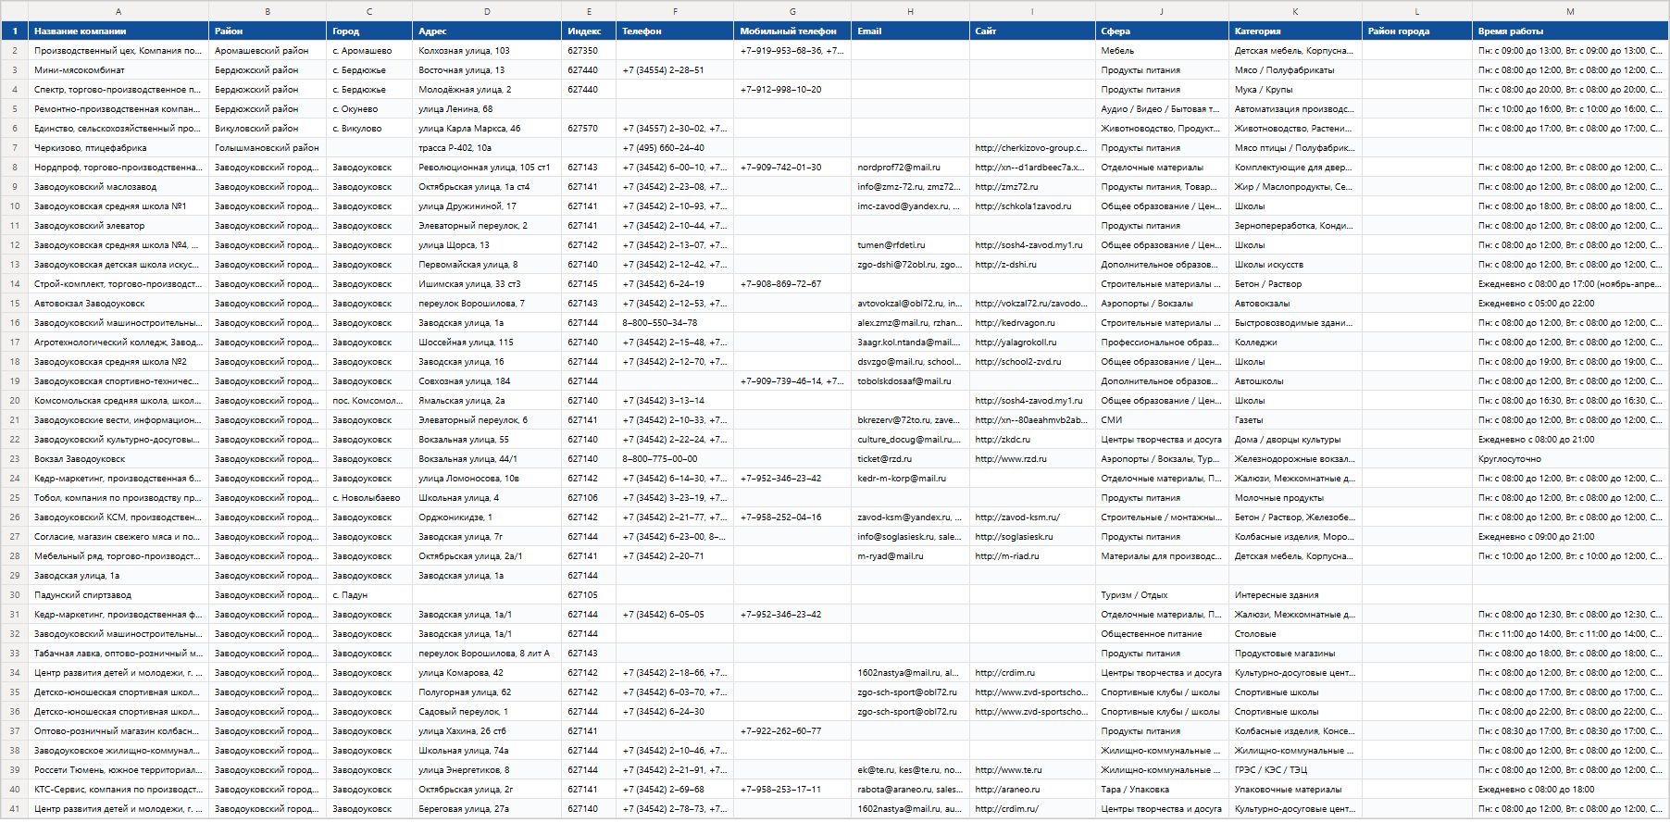
Task: Select the 'Автовокзал Заводоуковск' cell
Action: click(x=118, y=304)
